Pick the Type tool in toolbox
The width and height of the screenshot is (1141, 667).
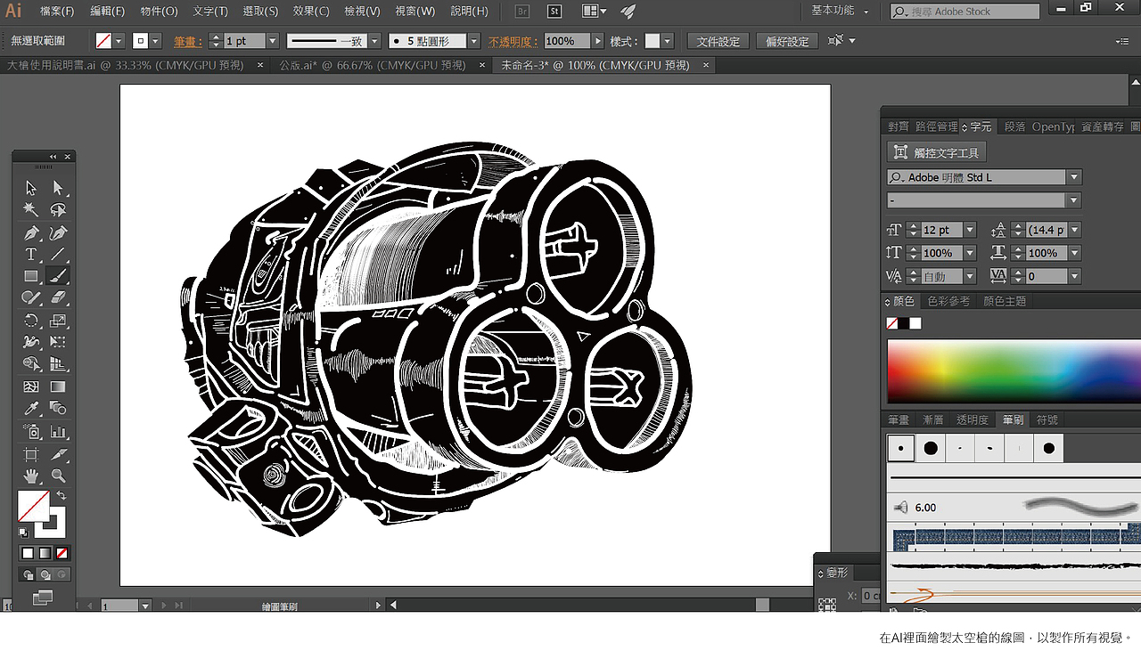(x=31, y=255)
